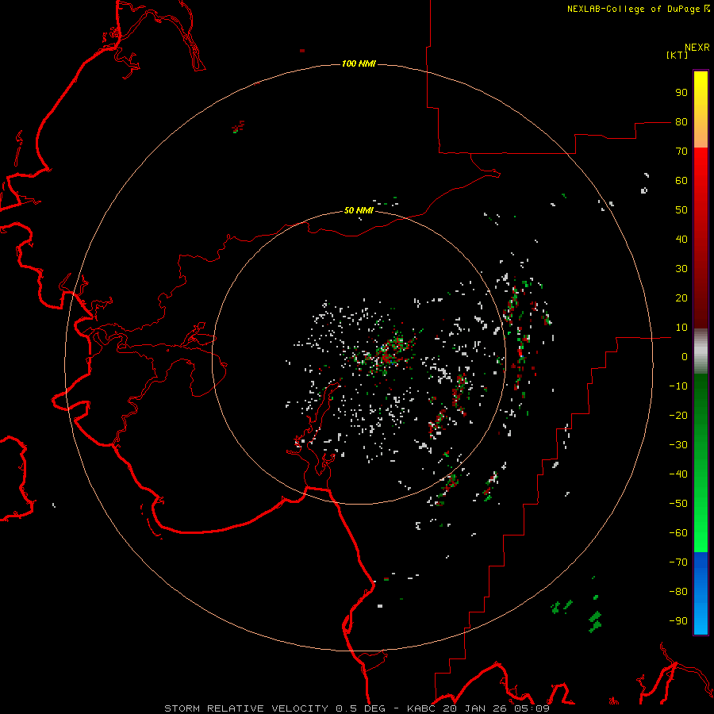Click the -20 knot scale value
This screenshot has height=714, width=714.
[678, 416]
